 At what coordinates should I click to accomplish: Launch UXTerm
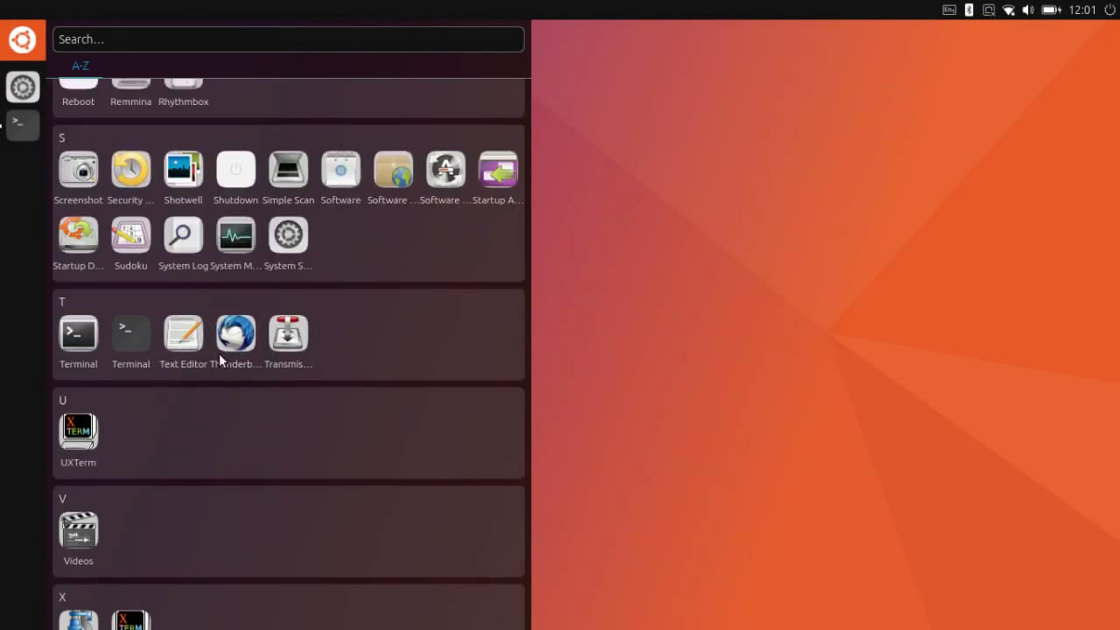pos(78,432)
